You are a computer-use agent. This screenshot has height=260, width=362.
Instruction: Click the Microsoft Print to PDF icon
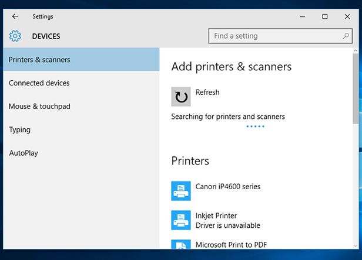point(181,244)
